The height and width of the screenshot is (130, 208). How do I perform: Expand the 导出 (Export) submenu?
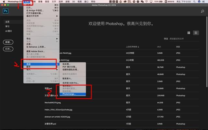pyautogui.click(x=41, y=39)
